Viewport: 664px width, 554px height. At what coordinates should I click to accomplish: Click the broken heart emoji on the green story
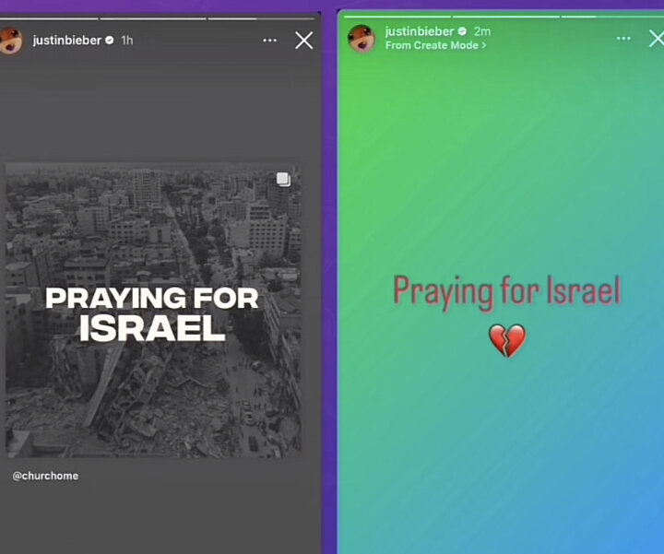click(507, 341)
